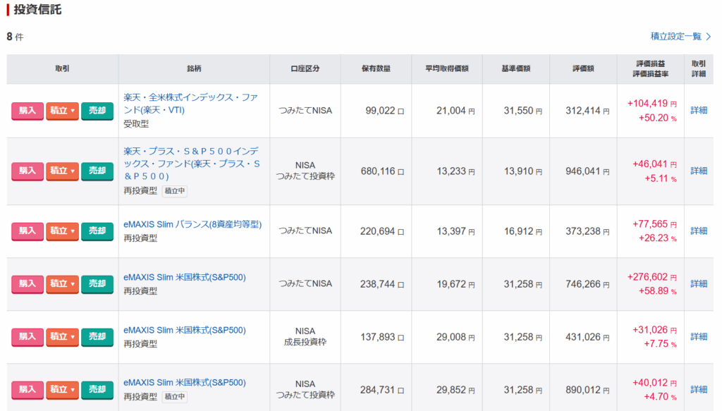Image resolution: width=722 pixels, height=411 pixels.
Task: Open 詳細 for the +276,602円 row
Action: [699, 283]
